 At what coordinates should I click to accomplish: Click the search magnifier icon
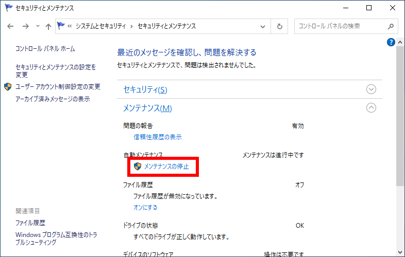391,26
